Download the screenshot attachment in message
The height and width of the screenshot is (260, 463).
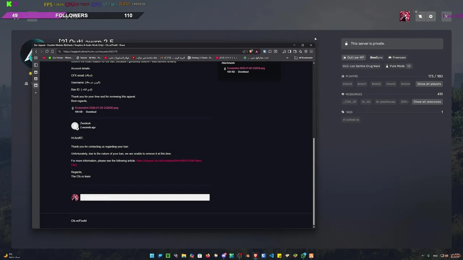91,112
